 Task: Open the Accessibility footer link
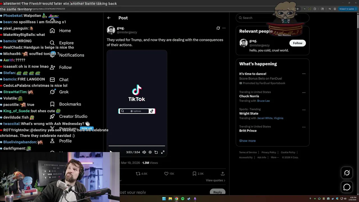(x=246, y=157)
